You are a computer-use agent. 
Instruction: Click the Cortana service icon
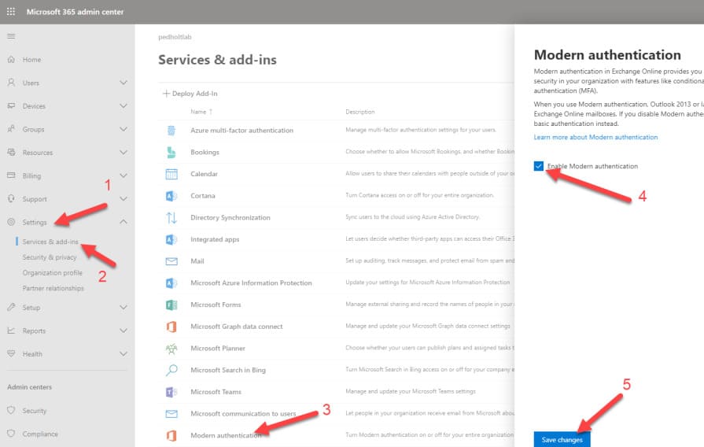point(171,196)
